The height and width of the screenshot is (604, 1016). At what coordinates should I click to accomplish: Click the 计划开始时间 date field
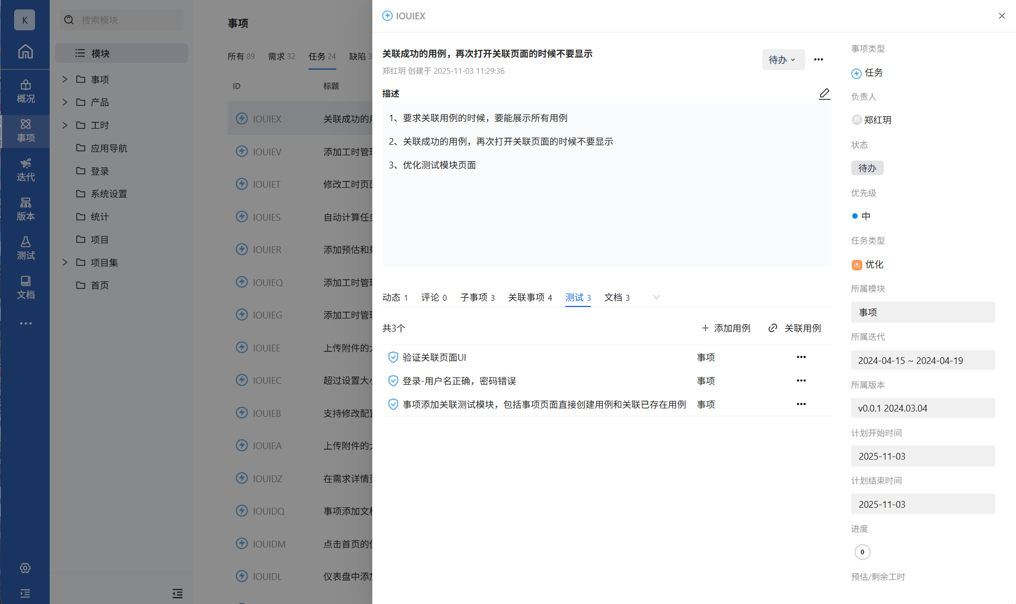pyautogui.click(x=922, y=456)
